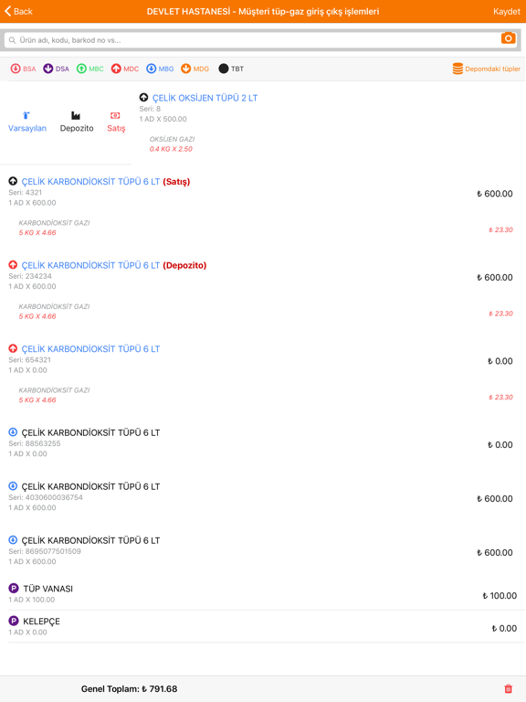Click the Seri: 4030600036754 text

(x=46, y=497)
